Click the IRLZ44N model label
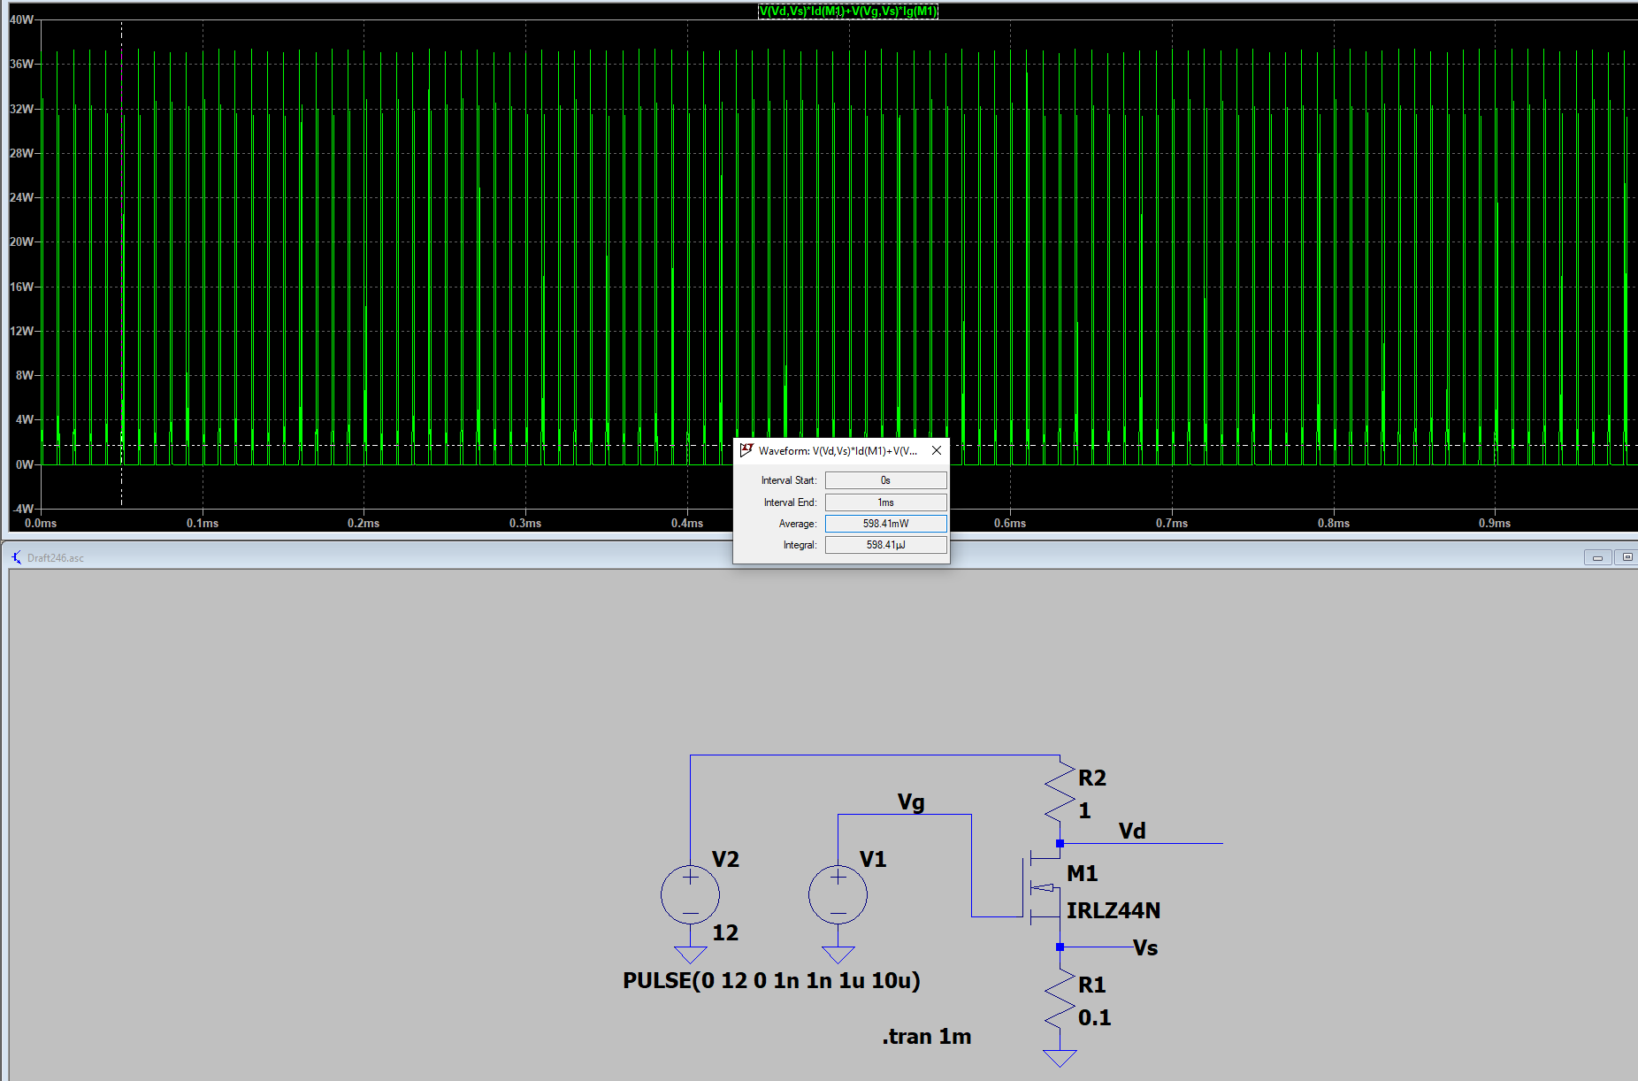 (x=1114, y=911)
